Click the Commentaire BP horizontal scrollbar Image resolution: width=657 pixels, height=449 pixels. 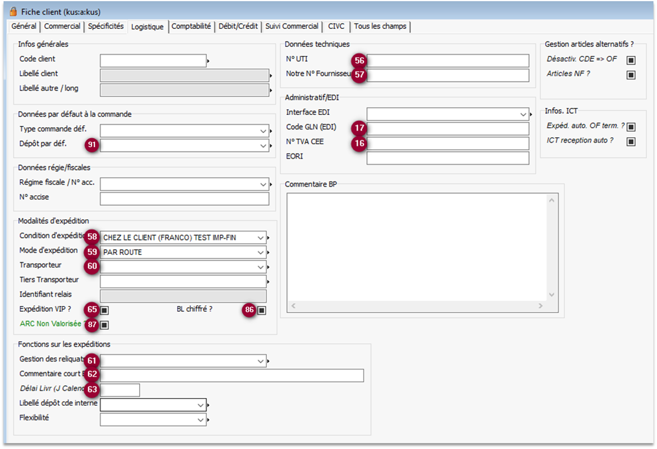417,306
